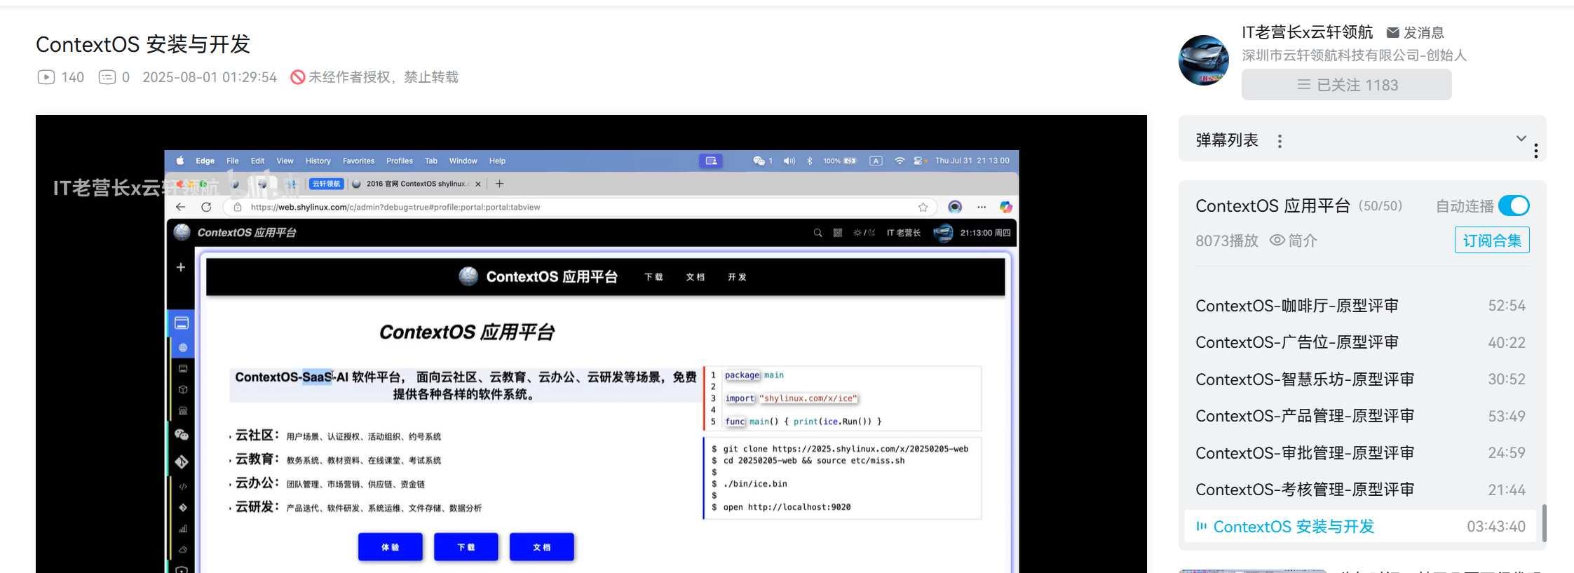The width and height of the screenshot is (1574, 573).
Task: Open the 开发 tab in the ContextOS page
Action: tap(737, 277)
